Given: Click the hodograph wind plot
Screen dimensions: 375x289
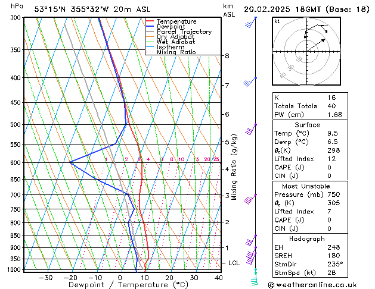Looking at the screenshot, I should click(306, 51).
